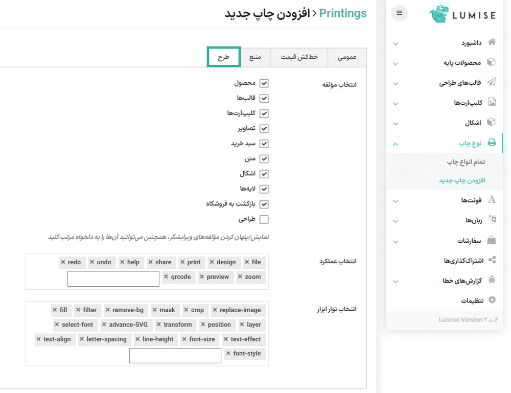This screenshot has width=511, height=393.
Task: Click the تنظیمات gear icon
Action: point(492,300)
